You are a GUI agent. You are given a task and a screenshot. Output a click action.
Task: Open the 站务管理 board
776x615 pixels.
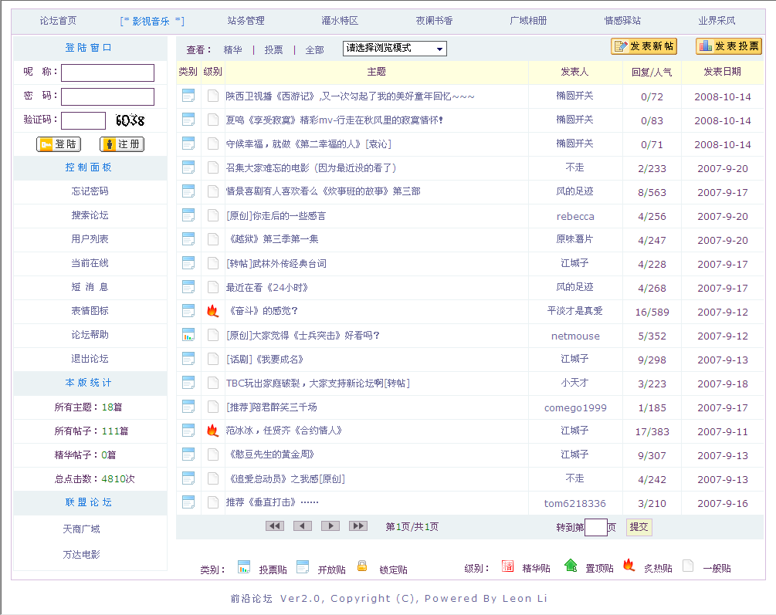(246, 21)
